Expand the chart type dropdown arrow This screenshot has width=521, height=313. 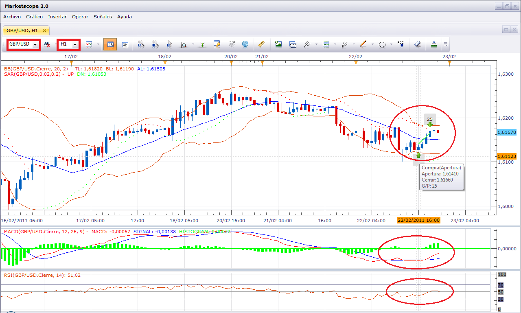[x=98, y=44]
